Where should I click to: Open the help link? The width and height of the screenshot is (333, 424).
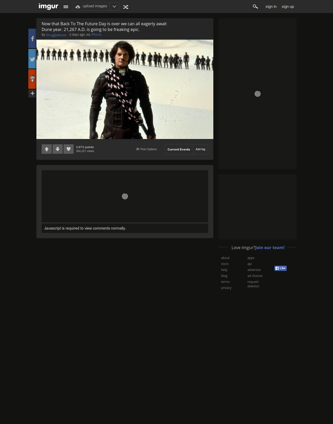point(224,270)
